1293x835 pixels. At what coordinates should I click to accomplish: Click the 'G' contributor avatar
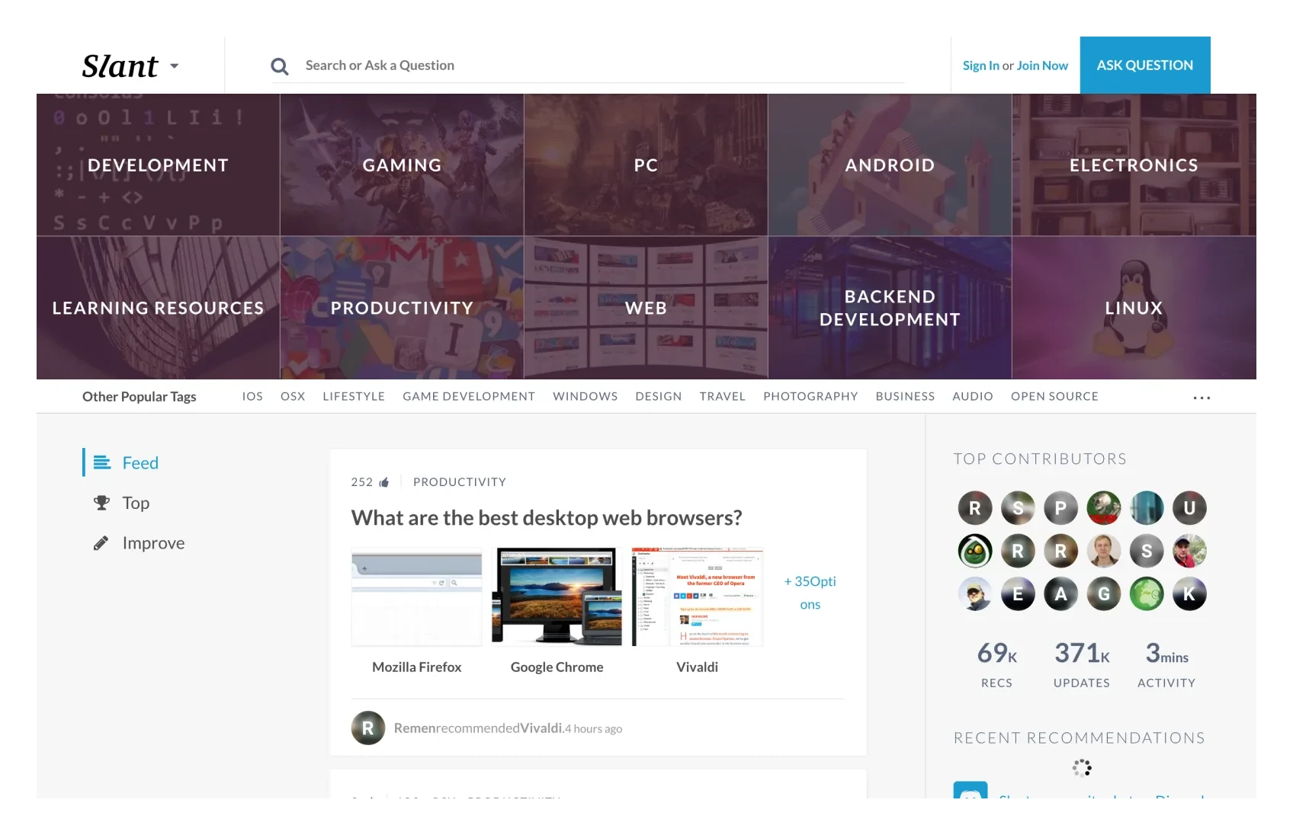1103,594
